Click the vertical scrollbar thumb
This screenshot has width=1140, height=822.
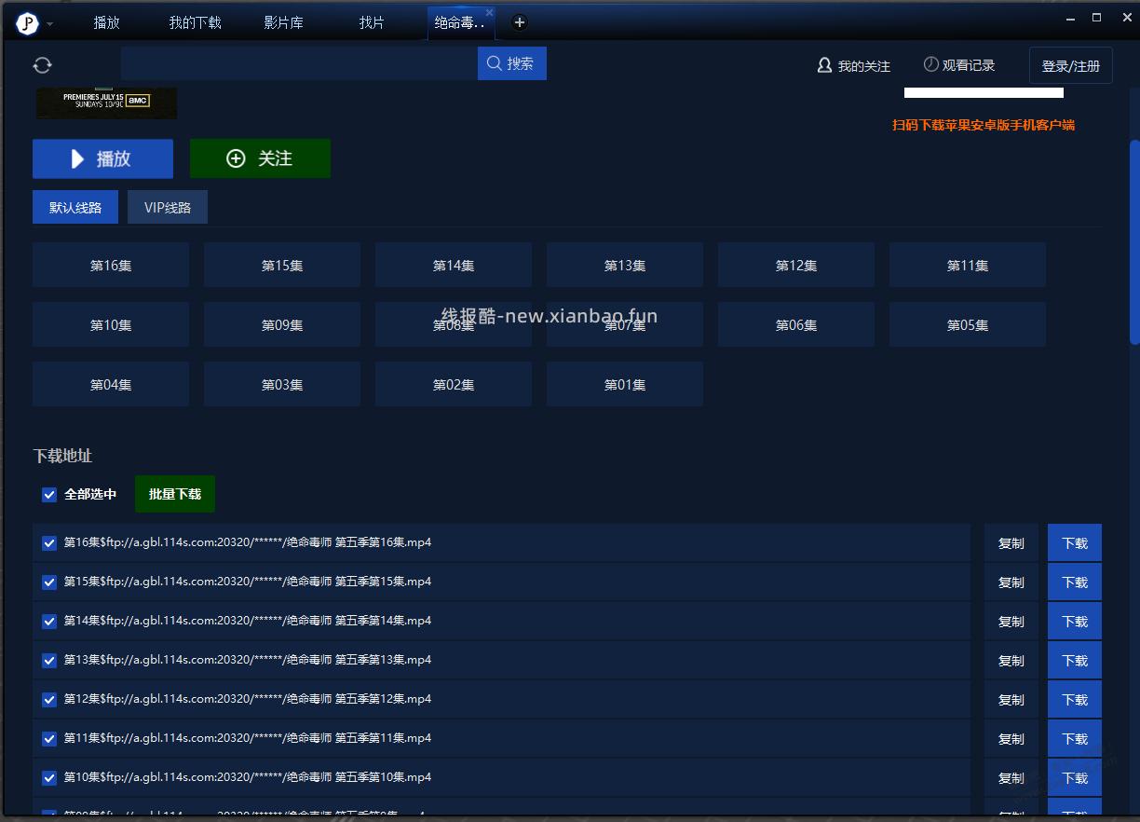[x=1133, y=242]
